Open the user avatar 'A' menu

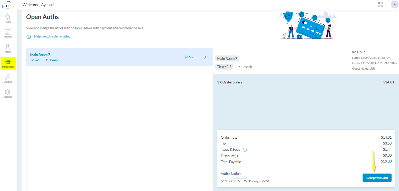click(394, 5)
